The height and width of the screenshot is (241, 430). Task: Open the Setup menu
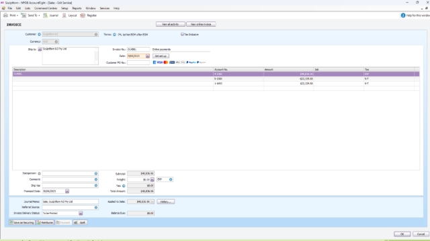pyautogui.click(x=64, y=9)
